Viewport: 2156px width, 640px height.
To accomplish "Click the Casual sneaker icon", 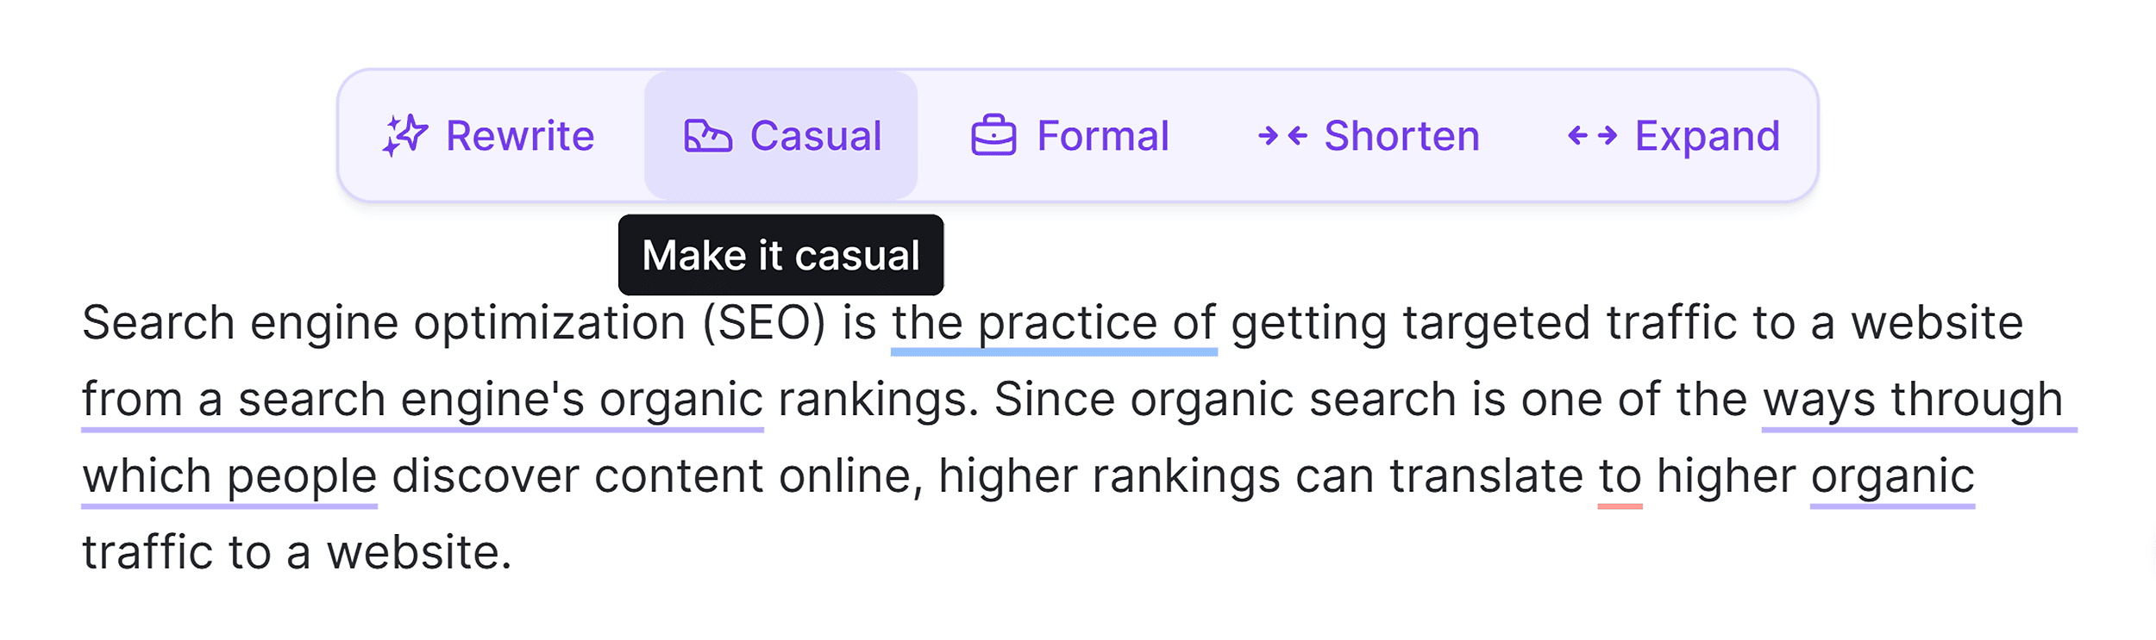I will coord(707,136).
